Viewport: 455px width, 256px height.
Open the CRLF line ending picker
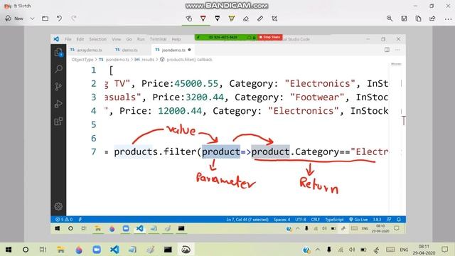point(315,220)
